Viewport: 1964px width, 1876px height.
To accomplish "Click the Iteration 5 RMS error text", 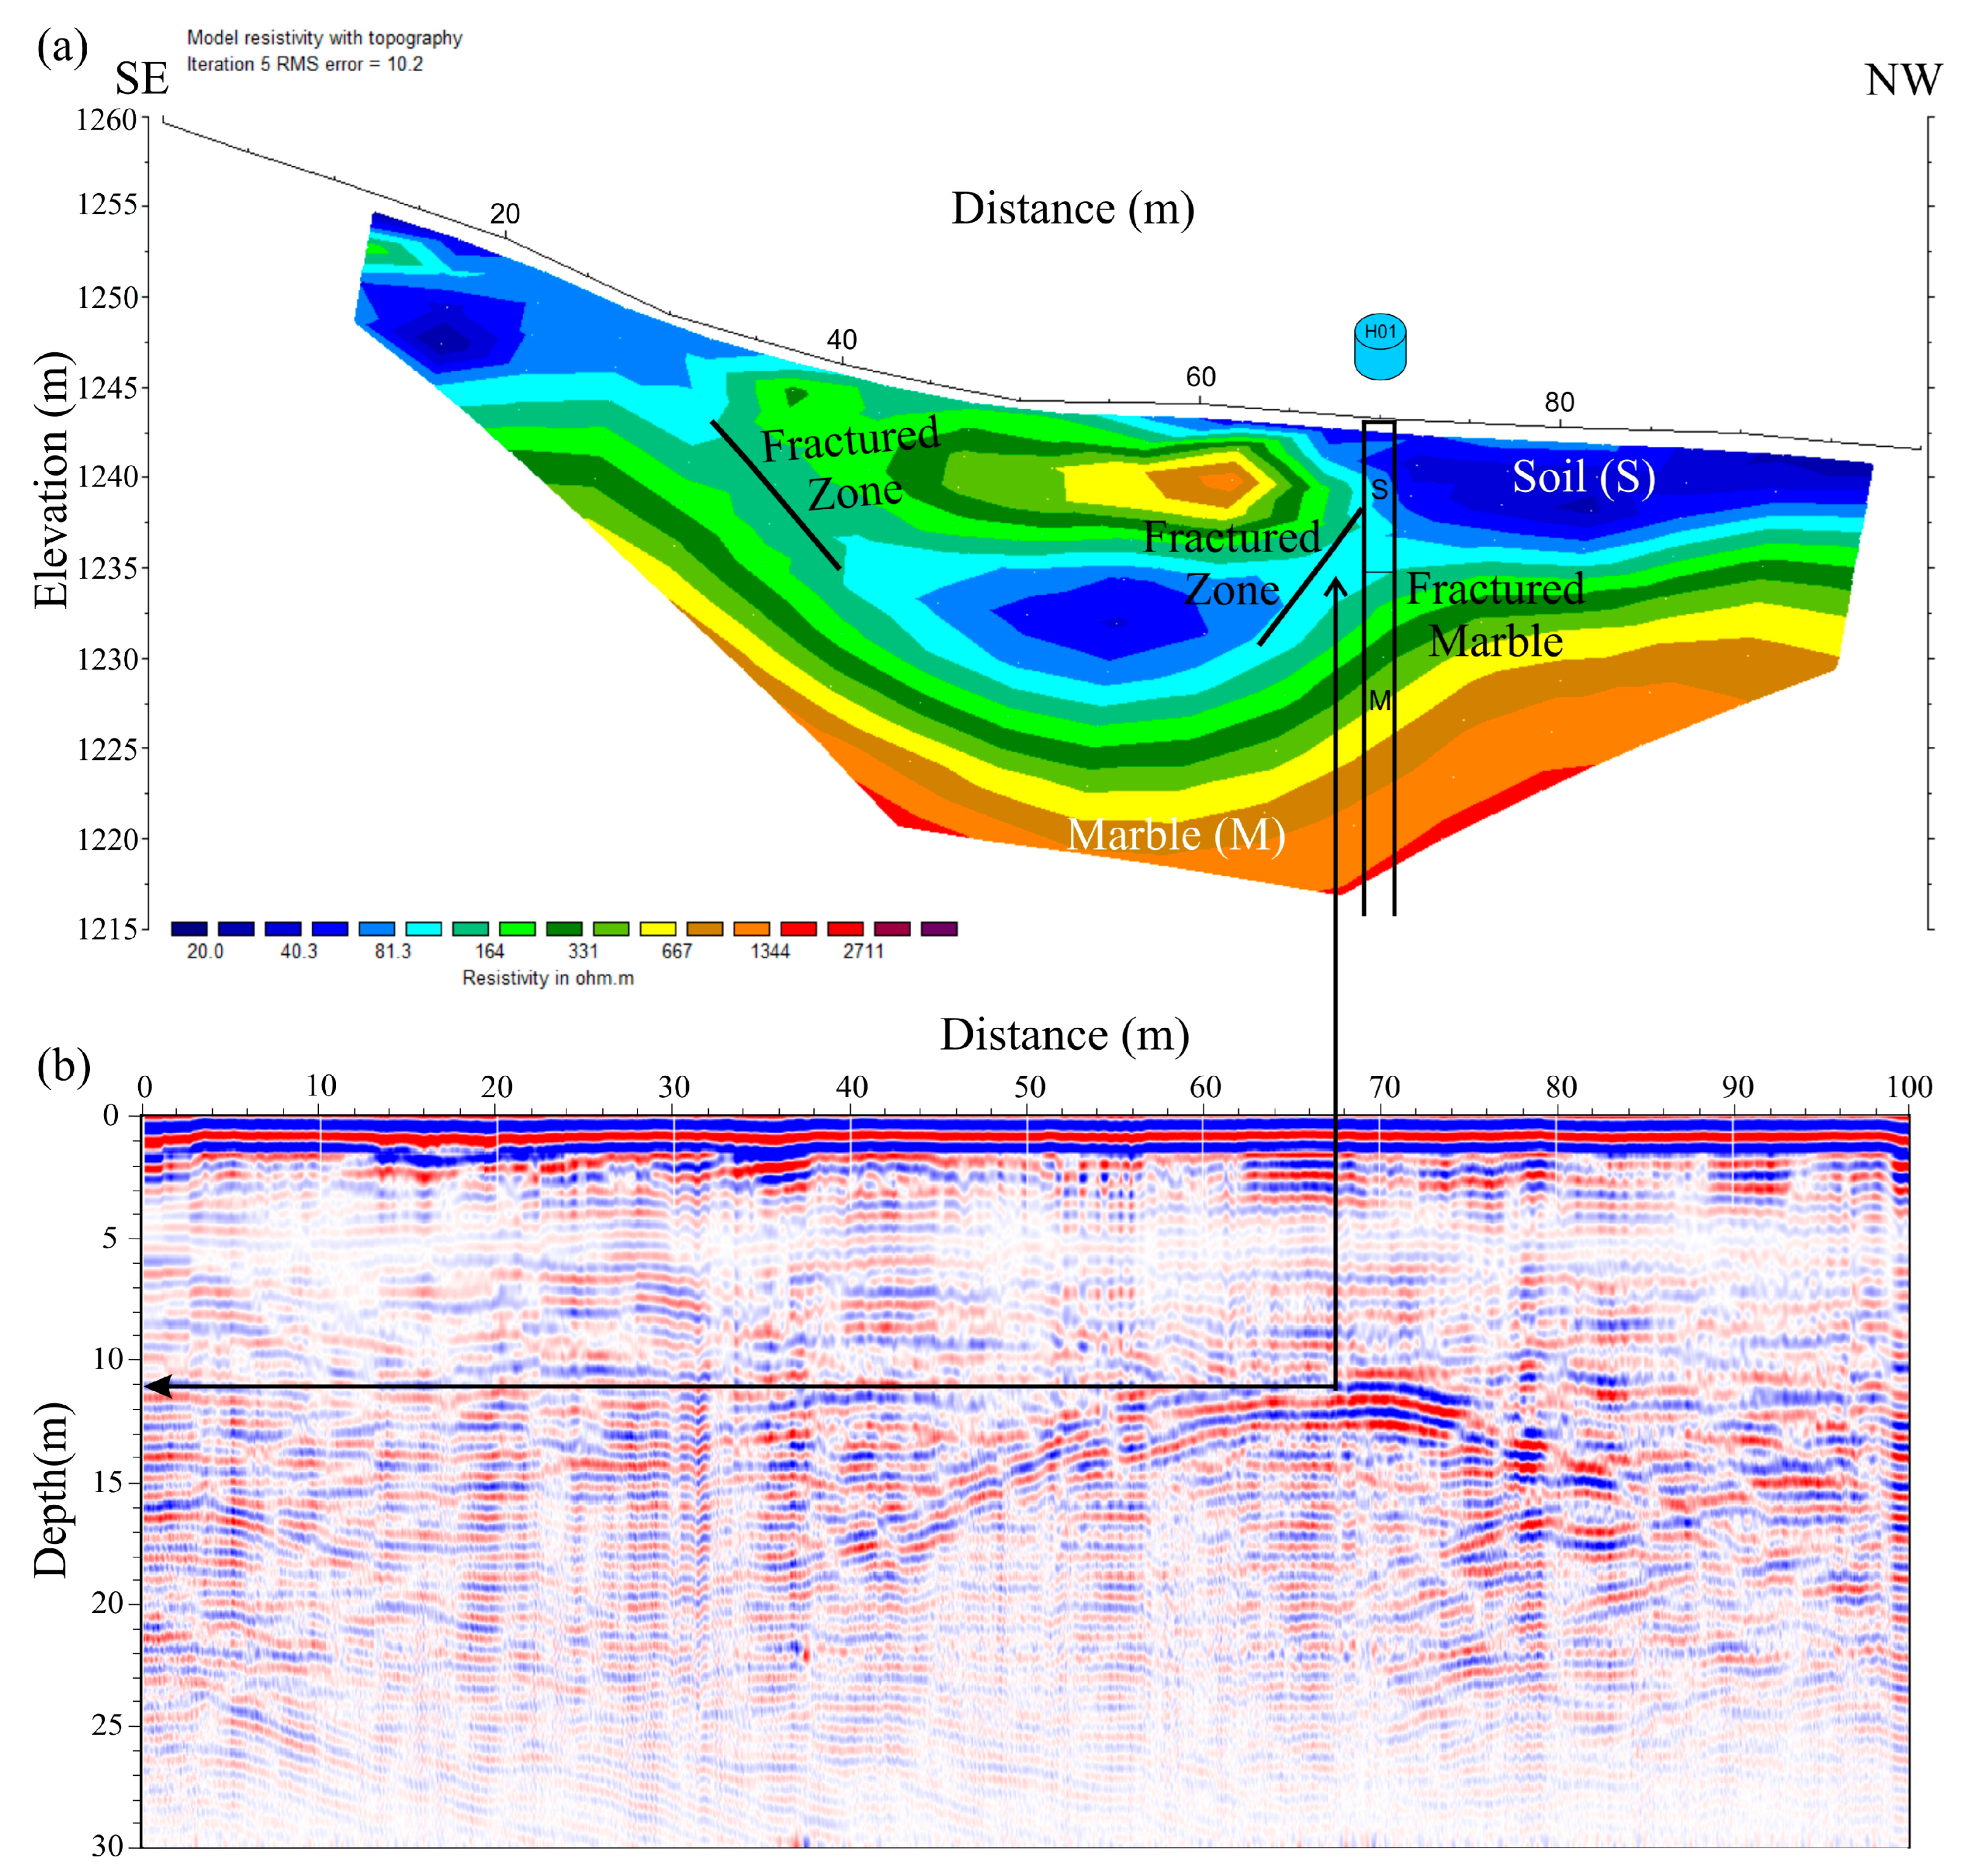I will (305, 64).
